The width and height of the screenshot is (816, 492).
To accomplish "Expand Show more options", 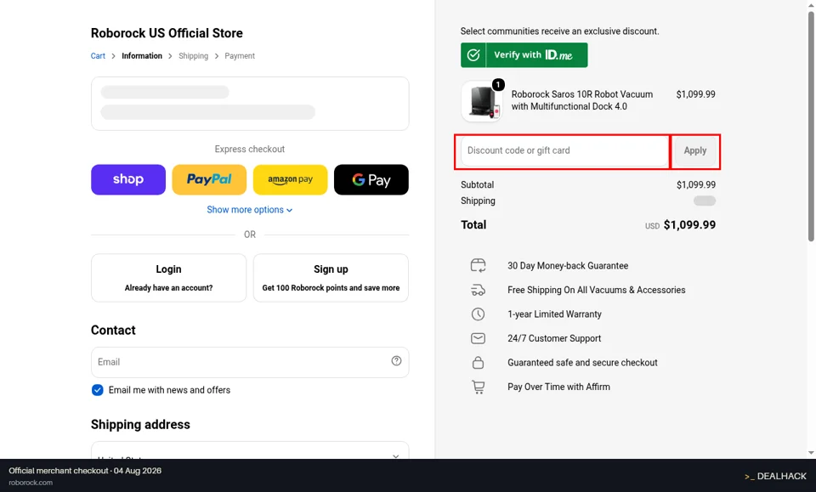I will click(x=250, y=210).
